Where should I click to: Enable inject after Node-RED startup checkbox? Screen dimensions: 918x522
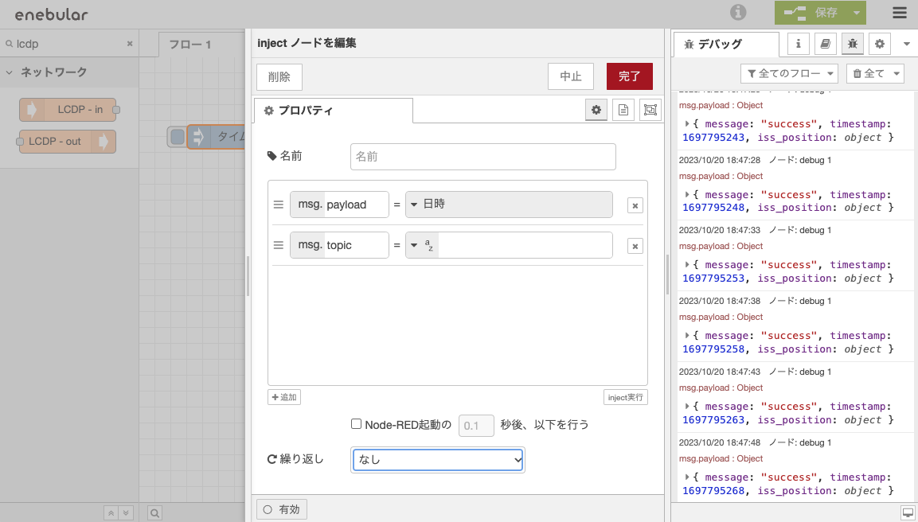[x=357, y=425]
